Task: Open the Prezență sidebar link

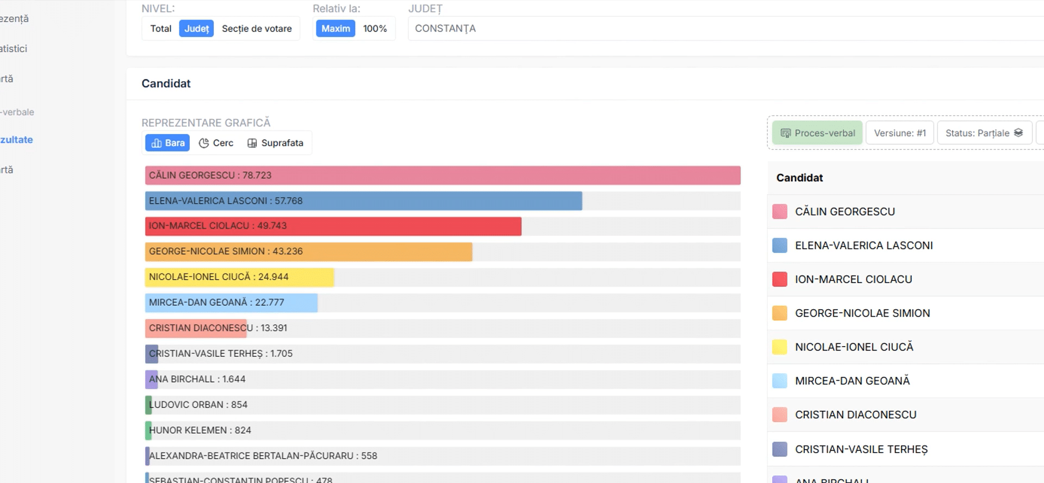Action: (x=15, y=18)
